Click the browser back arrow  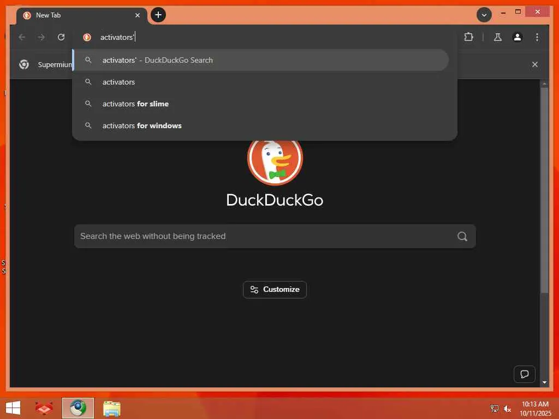[22, 37]
